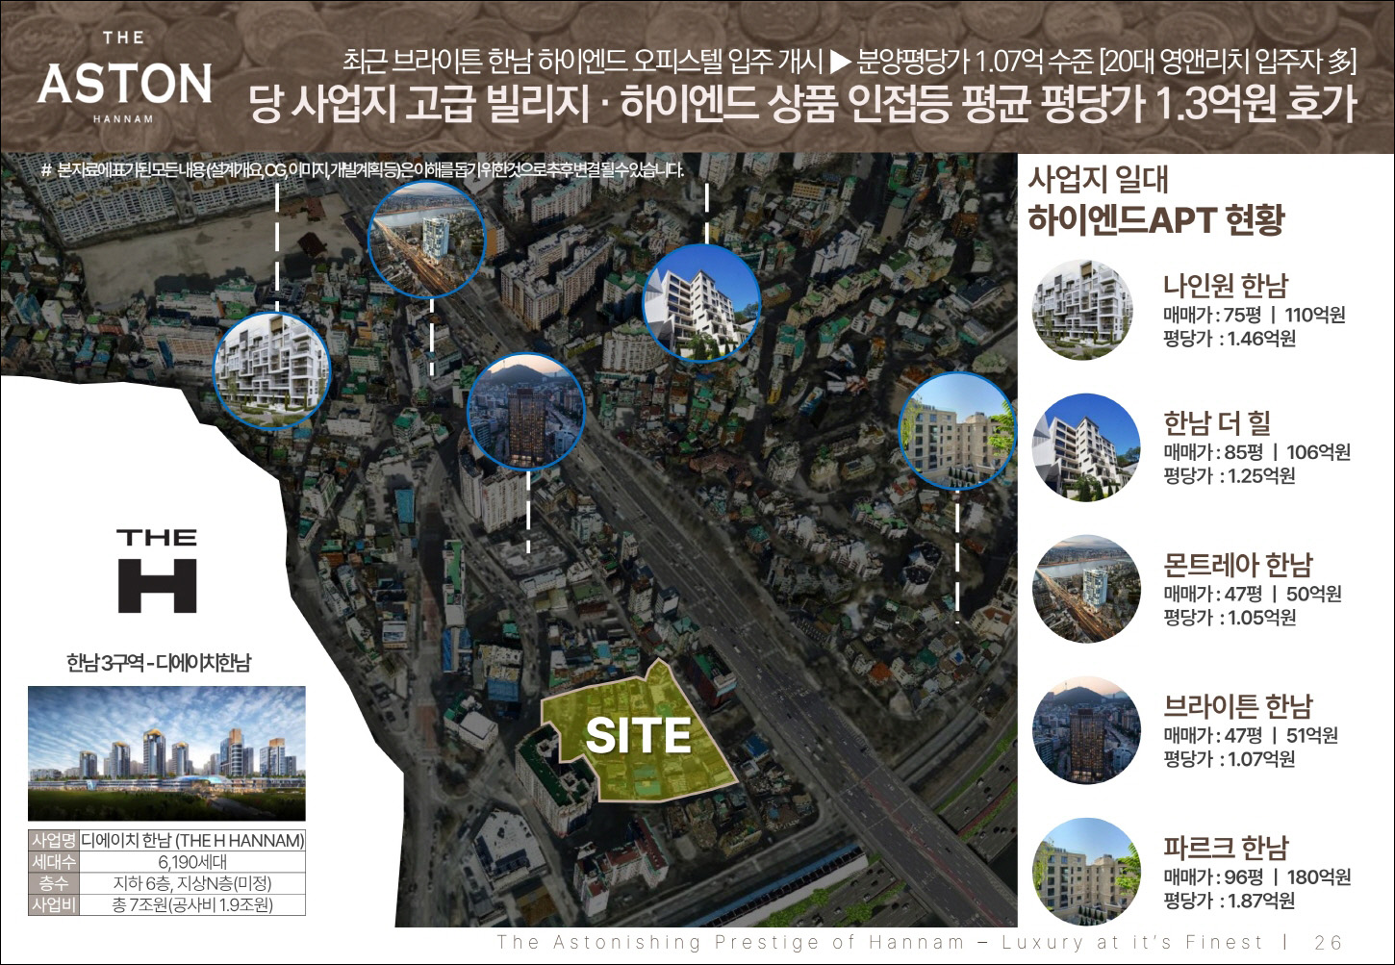Click the 평당가 : 1.87억원 line
Image resolution: width=1395 pixels, height=965 pixels.
[x=1230, y=902]
